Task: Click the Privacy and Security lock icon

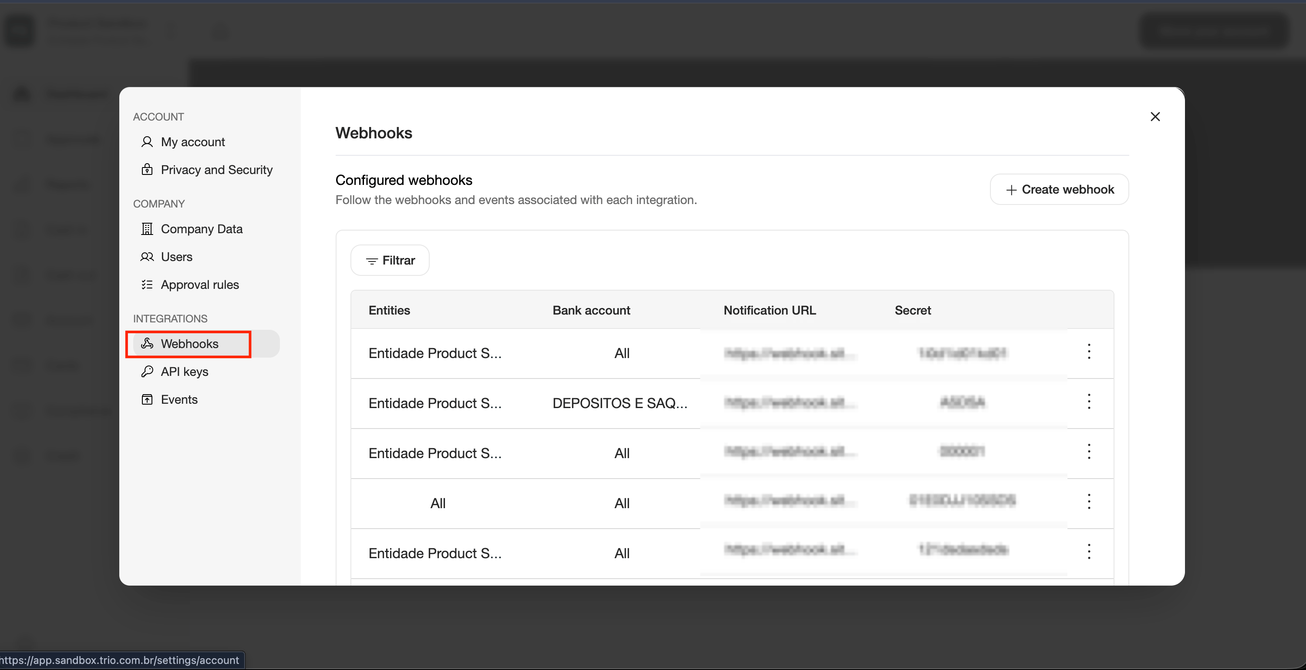Action: (x=147, y=169)
